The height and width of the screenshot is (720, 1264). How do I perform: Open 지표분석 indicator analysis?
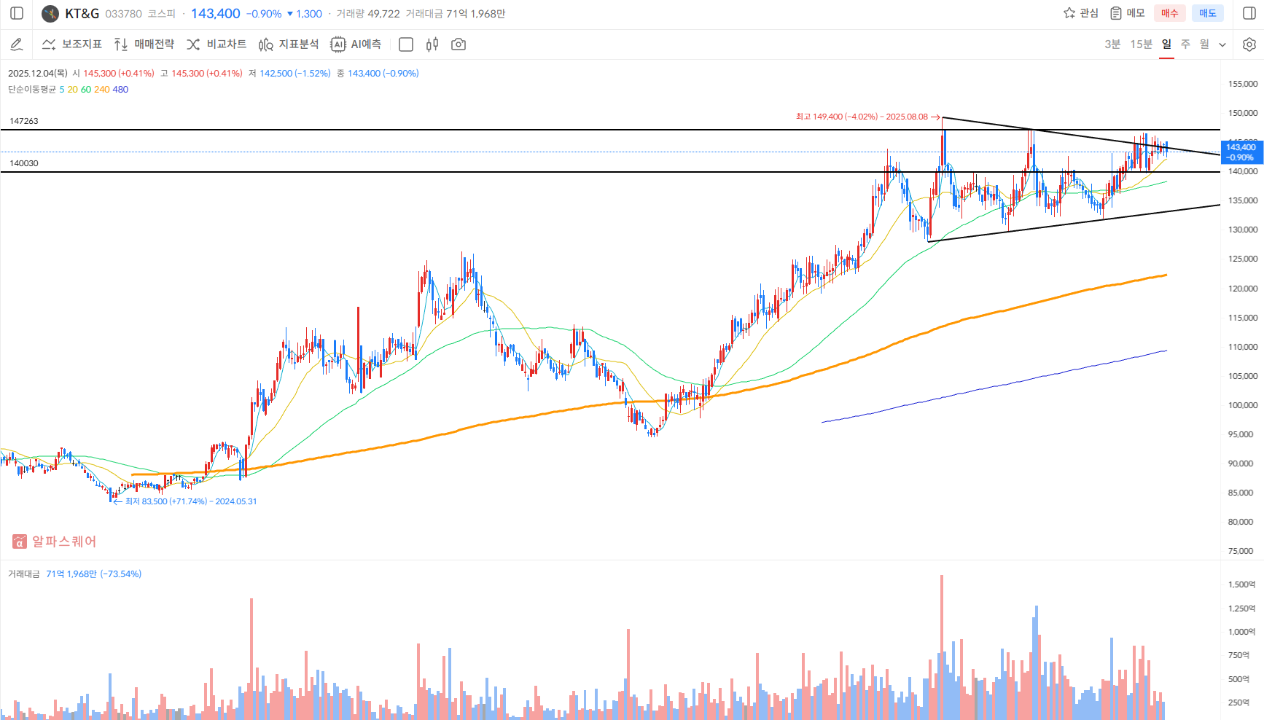289,44
